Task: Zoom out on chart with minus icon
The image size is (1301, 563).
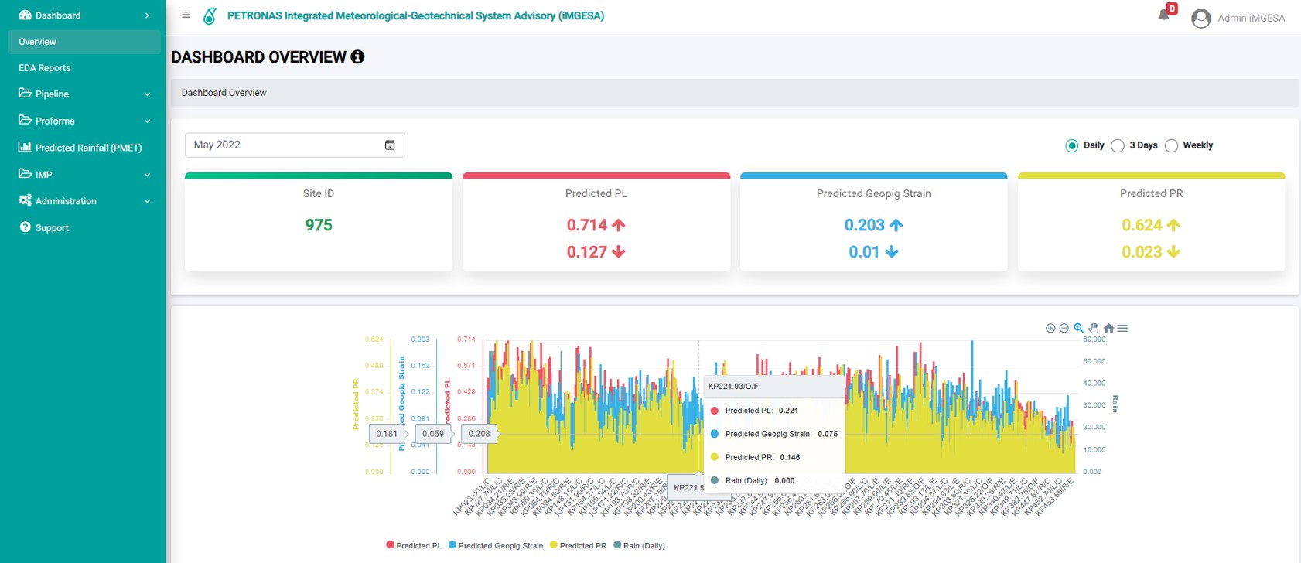Action: [1064, 328]
